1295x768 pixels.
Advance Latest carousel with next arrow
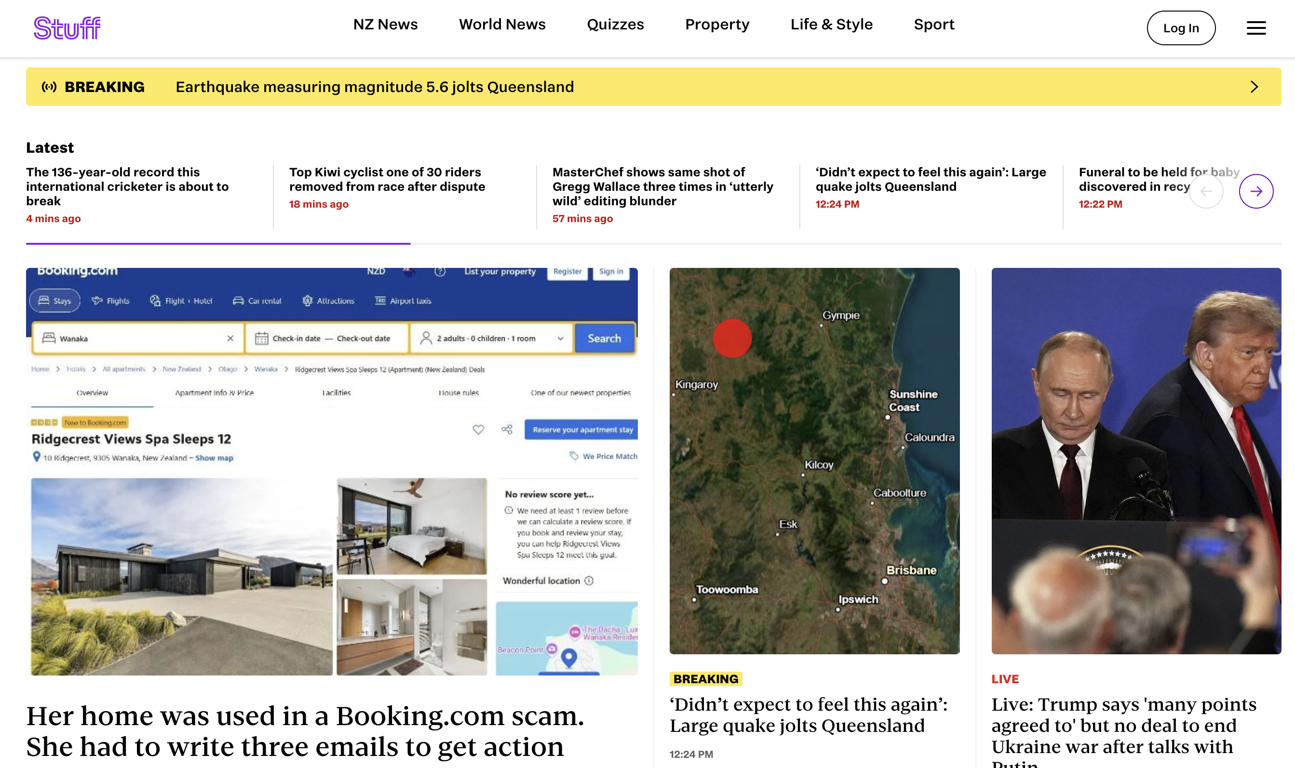[x=1255, y=191]
